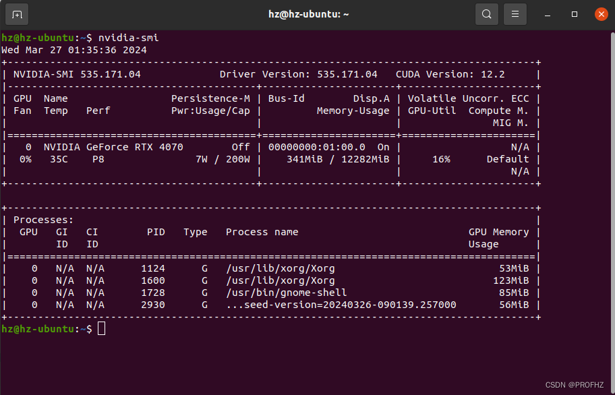Click the Driver Version: 535.171.04 text
The width and height of the screenshot is (615, 395).
tap(299, 74)
